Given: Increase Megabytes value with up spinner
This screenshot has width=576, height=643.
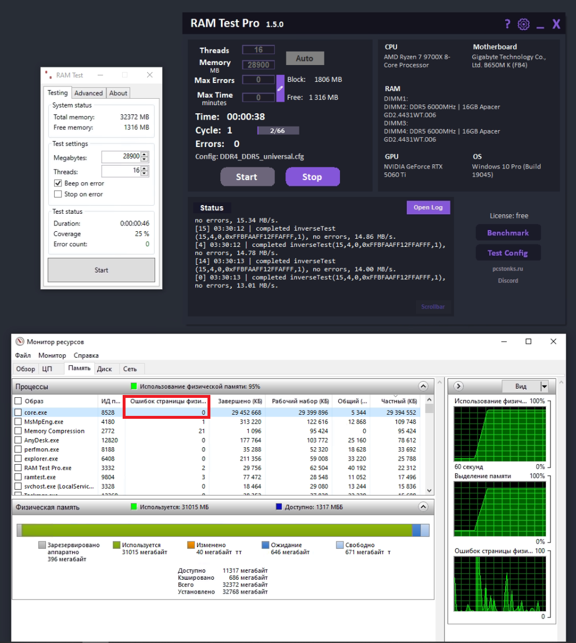Looking at the screenshot, I should (144, 154).
